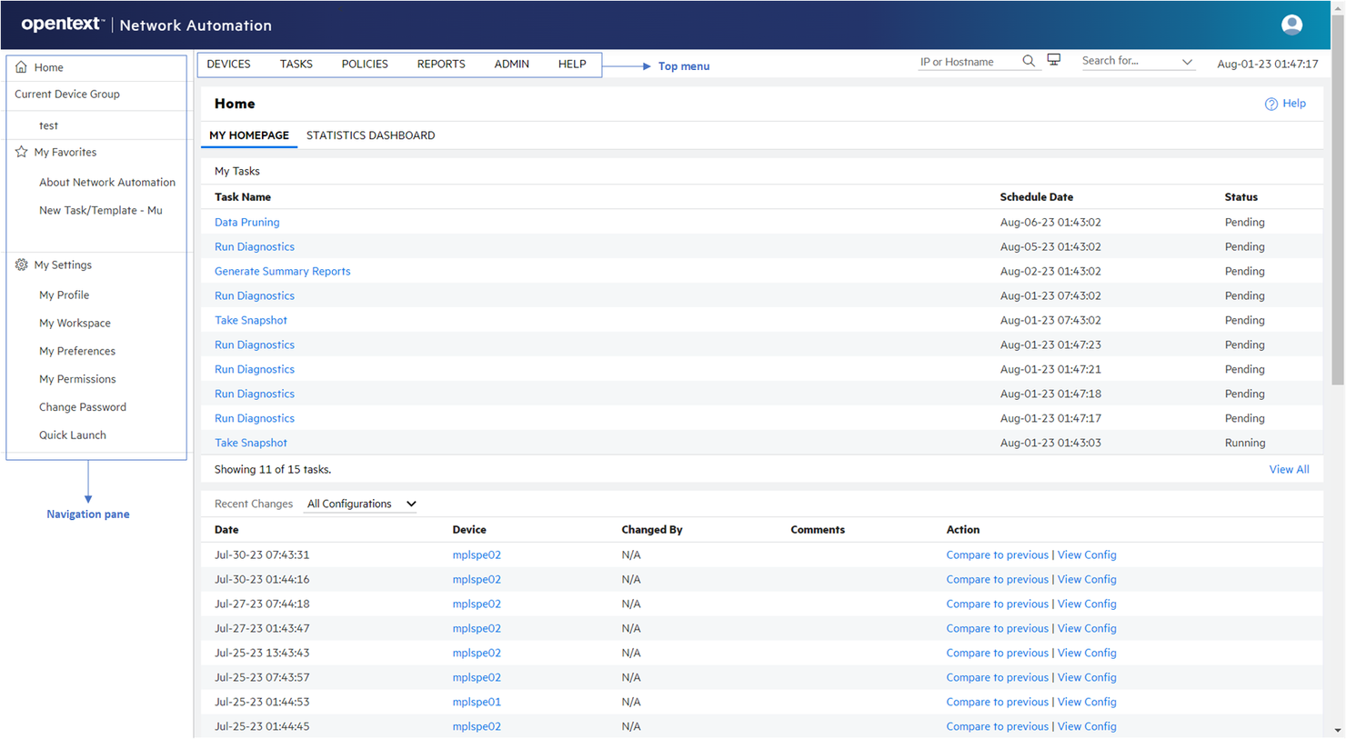The width and height of the screenshot is (1346, 739).
Task: Open the REPORTS menu
Action: click(x=441, y=64)
